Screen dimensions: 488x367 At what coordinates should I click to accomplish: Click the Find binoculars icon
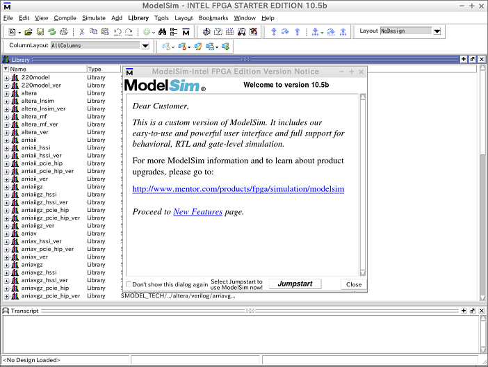[162, 32]
